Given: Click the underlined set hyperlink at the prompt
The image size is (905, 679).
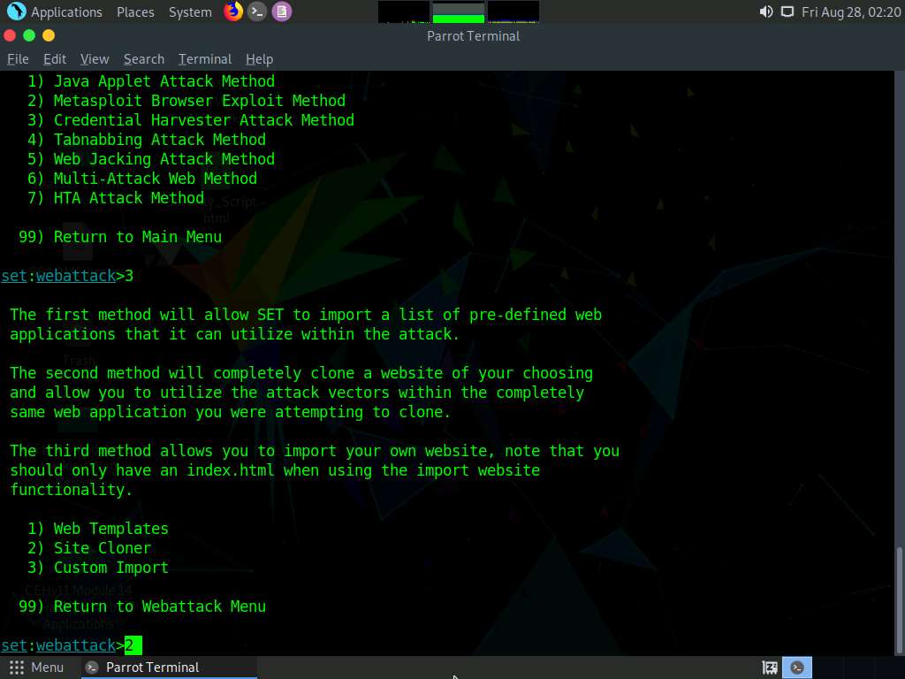Looking at the screenshot, I should click(x=13, y=645).
